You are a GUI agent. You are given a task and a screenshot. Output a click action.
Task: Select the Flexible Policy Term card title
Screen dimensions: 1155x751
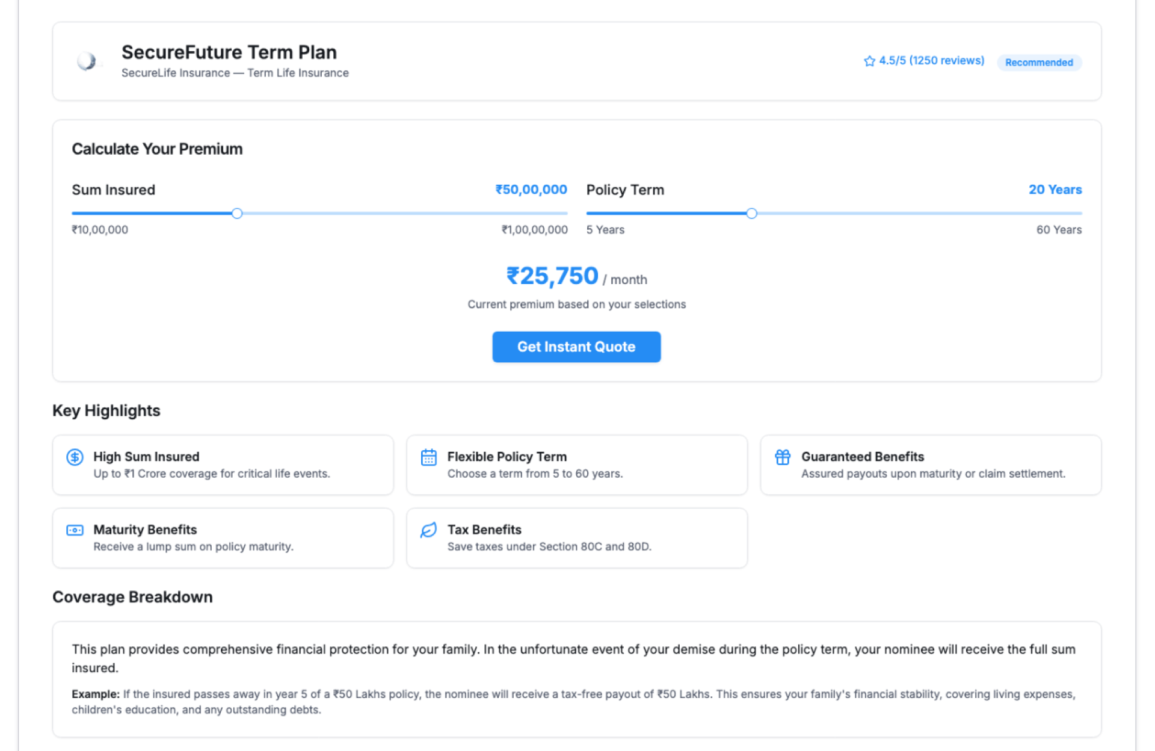pyautogui.click(x=507, y=457)
